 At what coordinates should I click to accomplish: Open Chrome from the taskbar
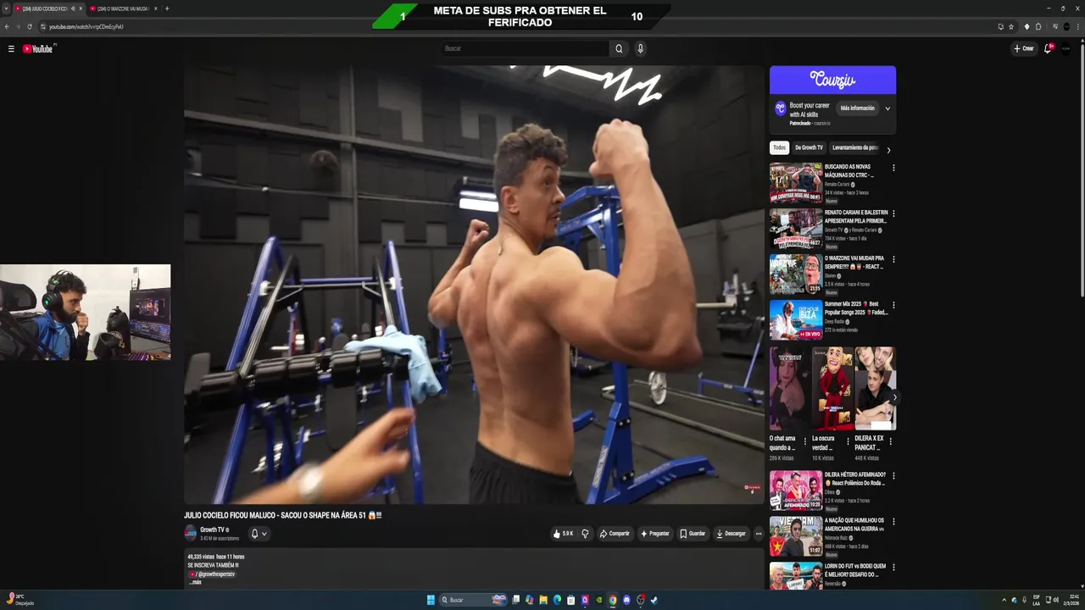click(612, 600)
